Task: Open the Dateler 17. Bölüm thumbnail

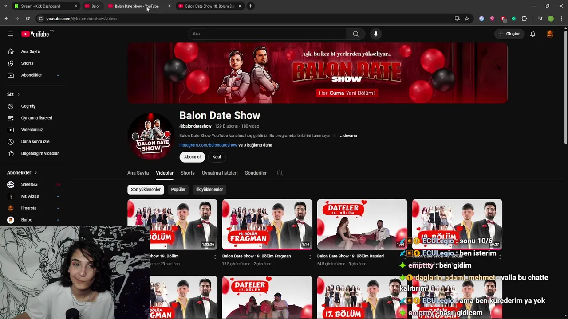Action: point(267,297)
